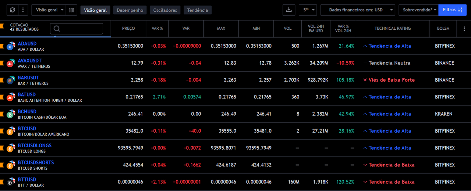The height and width of the screenshot is (191, 471).
Task: Sort by the PREÇO column header
Action: [128, 28]
